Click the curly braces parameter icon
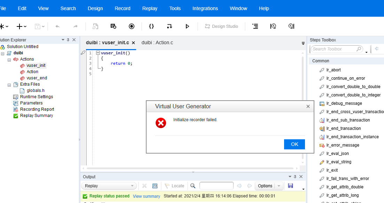The image size is (384, 203). tap(151, 26)
